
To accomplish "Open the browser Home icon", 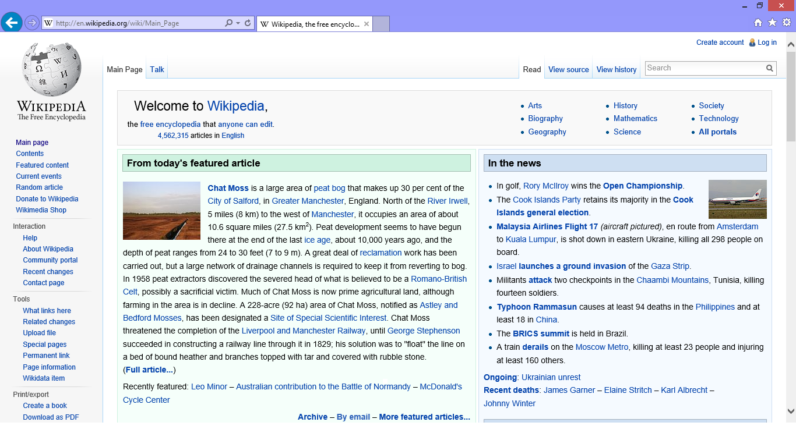I will click(x=758, y=23).
